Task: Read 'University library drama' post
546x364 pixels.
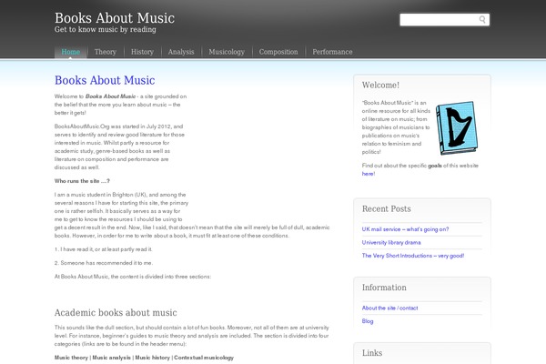Action: (391, 242)
